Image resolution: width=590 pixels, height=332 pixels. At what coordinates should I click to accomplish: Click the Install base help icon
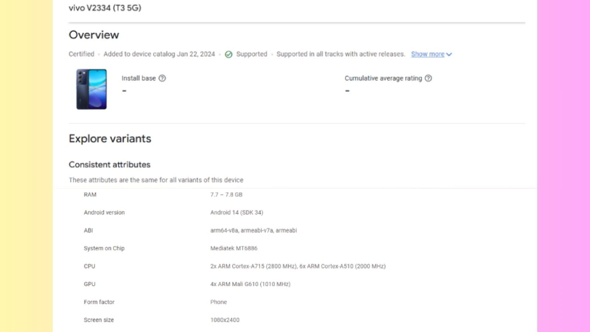[x=162, y=78]
